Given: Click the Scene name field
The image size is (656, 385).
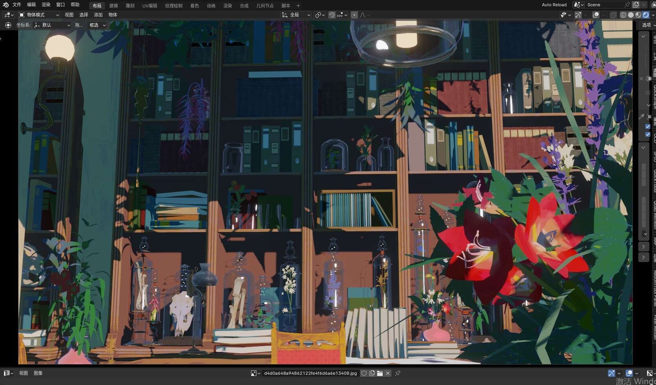Looking at the screenshot, I should pos(604,5).
